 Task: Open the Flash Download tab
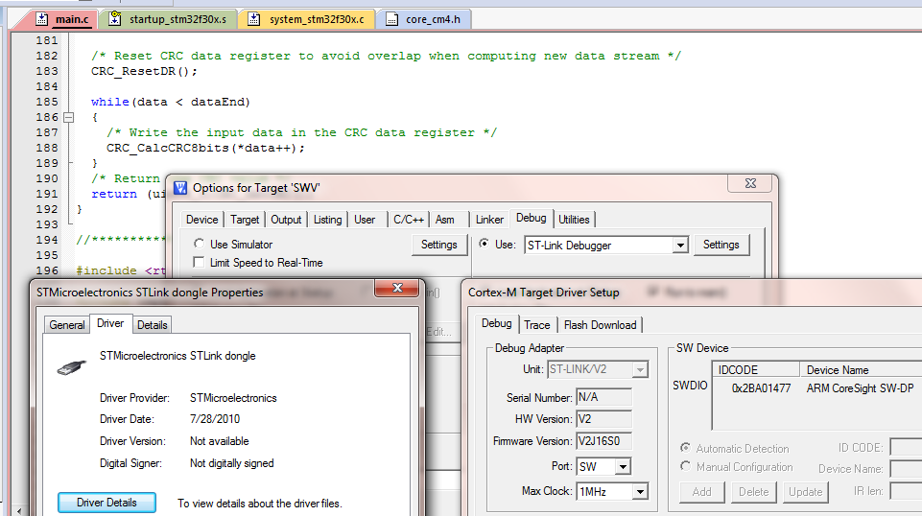pyautogui.click(x=601, y=325)
